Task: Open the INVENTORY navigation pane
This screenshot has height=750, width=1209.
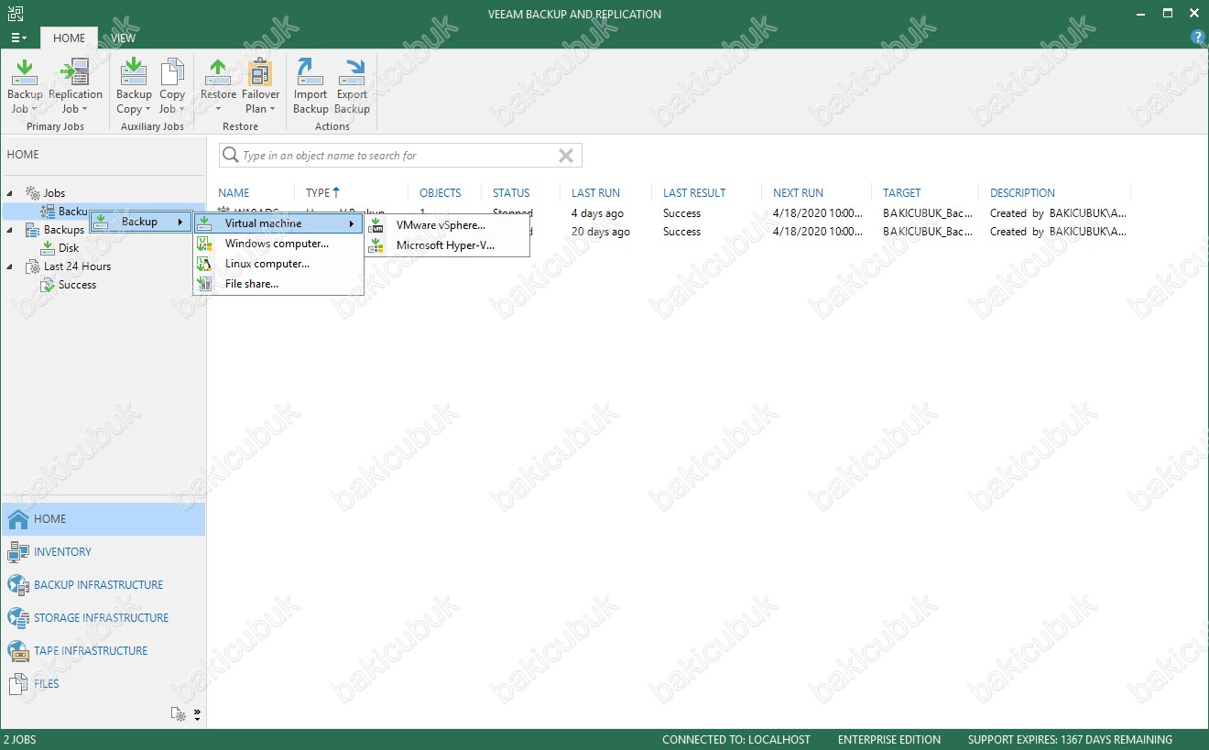Action: pyautogui.click(x=103, y=552)
